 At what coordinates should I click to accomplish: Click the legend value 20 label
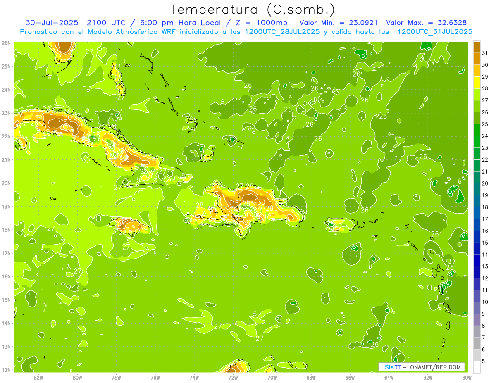coord(485,183)
